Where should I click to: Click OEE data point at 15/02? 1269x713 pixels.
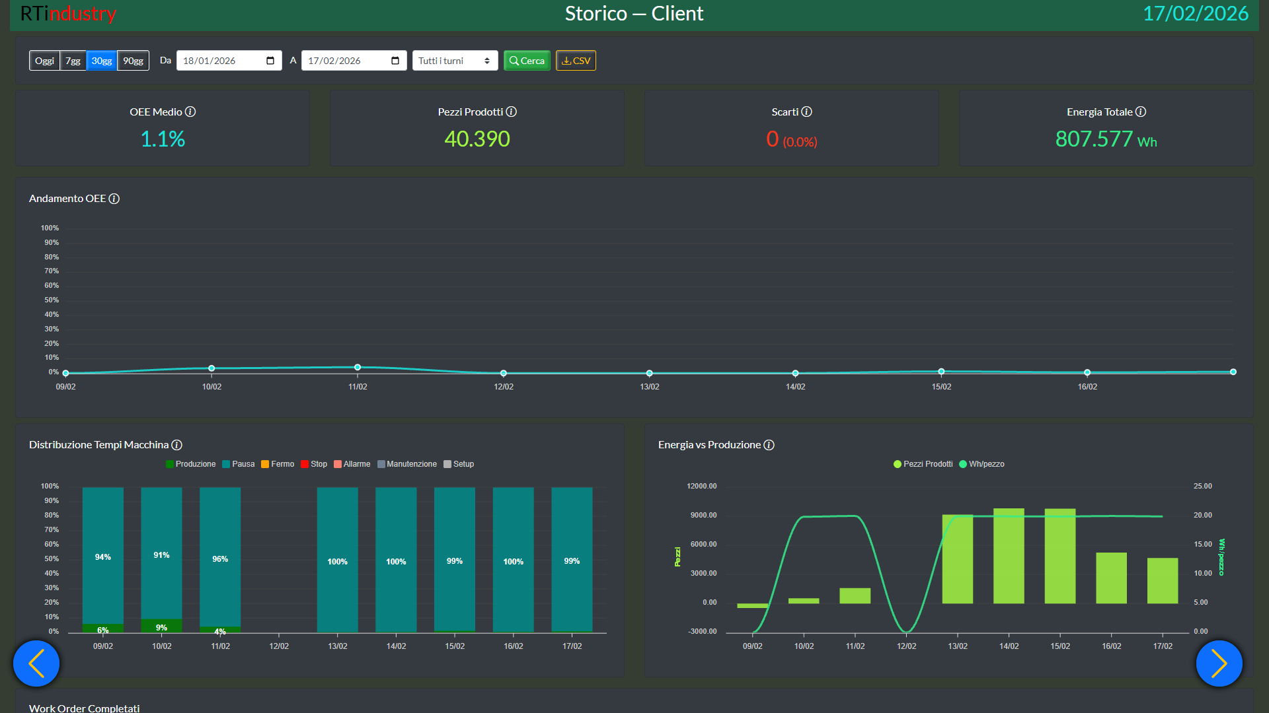pos(941,372)
